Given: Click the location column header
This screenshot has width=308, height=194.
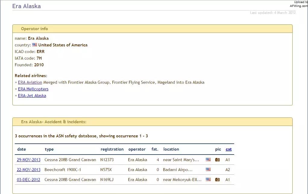Looking at the screenshot, I should coord(171,149).
